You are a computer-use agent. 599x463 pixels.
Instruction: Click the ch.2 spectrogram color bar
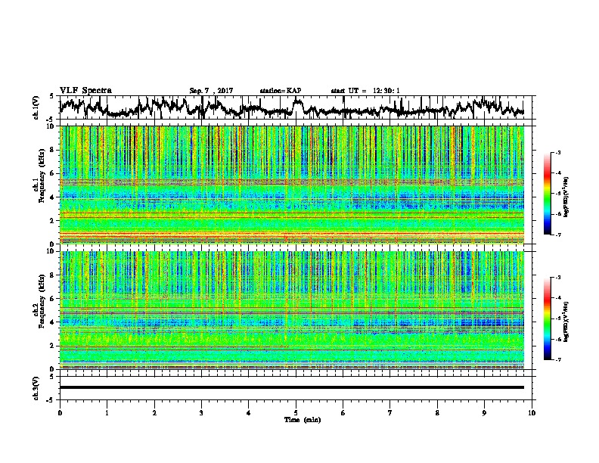click(x=547, y=319)
